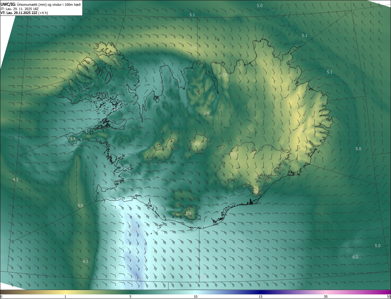Viewport: 391px width, 299px height.
Task: Click the "VT: Lau. 29.11.2025 22Z (+4 h)" line
Action: (x=24, y=13)
